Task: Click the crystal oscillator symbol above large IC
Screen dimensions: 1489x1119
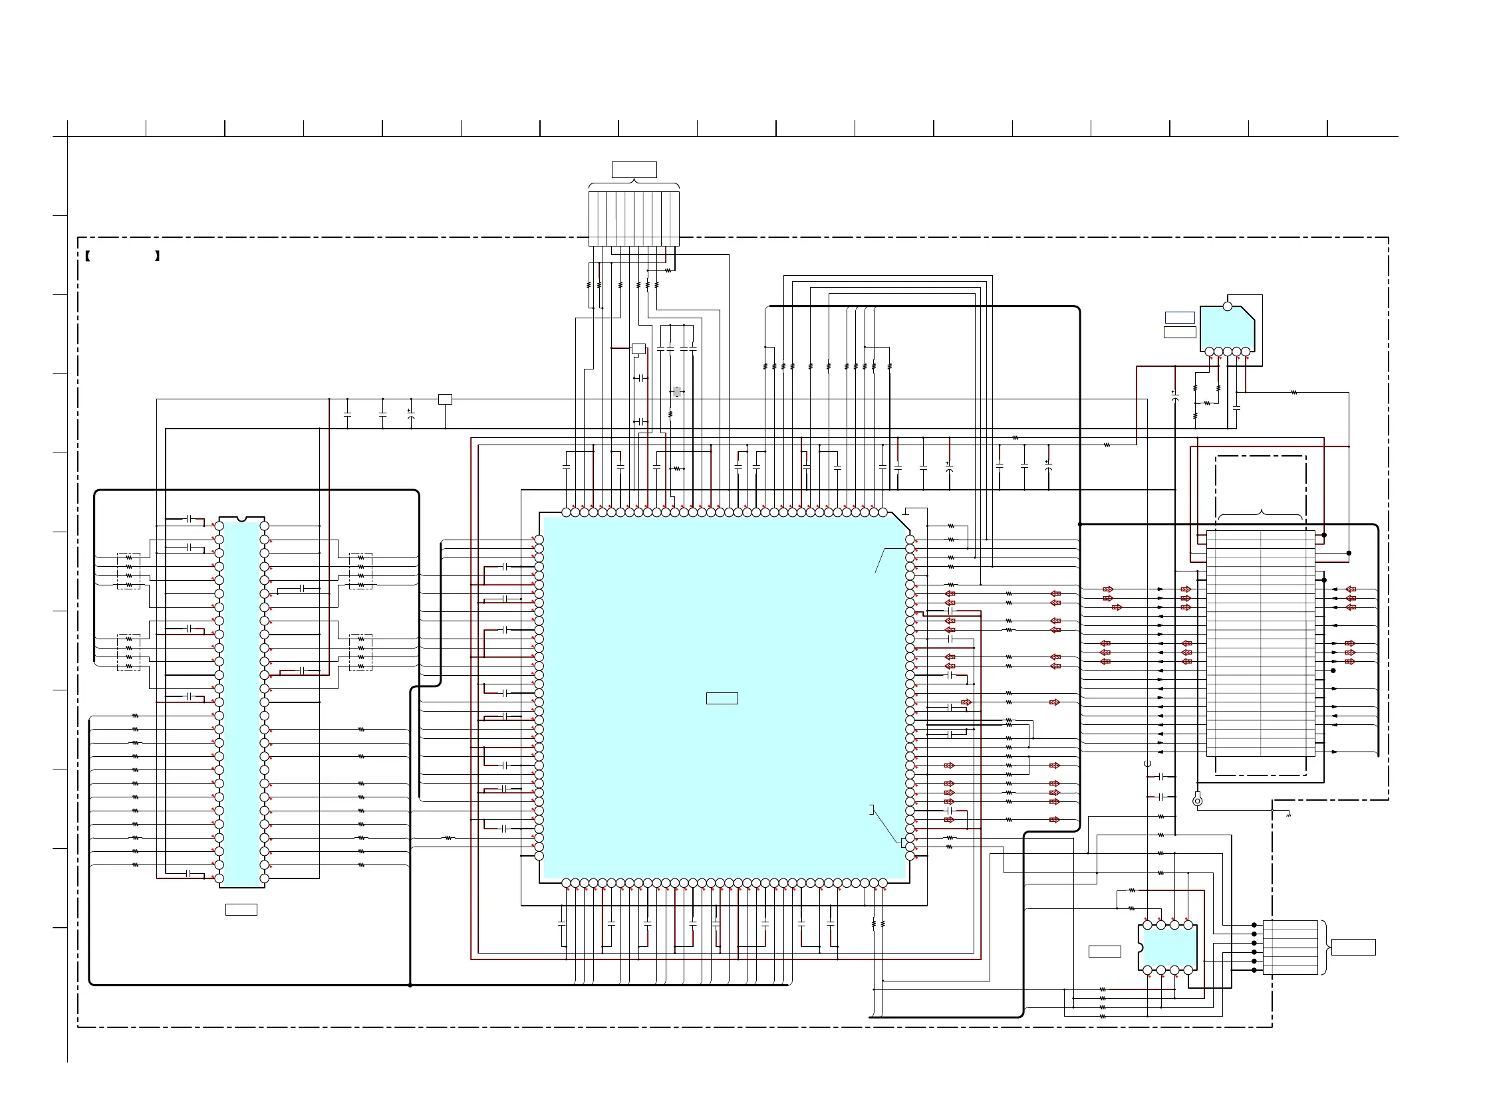Action: tap(678, 391)
